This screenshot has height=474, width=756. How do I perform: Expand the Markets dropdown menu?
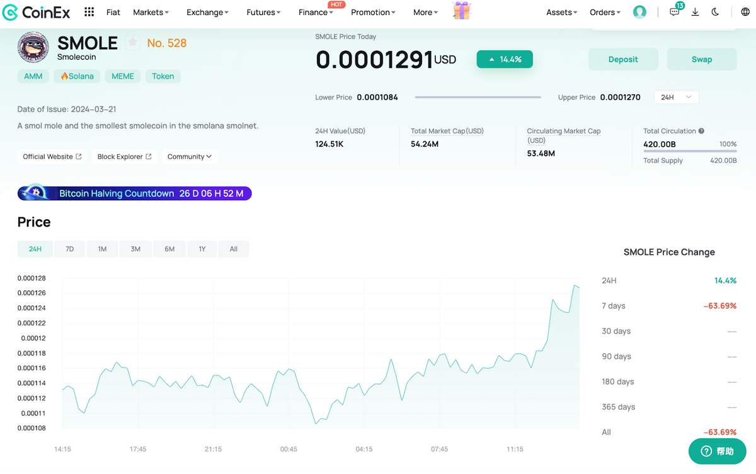tap(151, 12)
